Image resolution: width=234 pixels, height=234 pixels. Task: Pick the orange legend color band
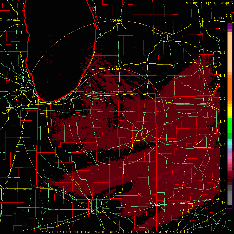pos(230,90)
